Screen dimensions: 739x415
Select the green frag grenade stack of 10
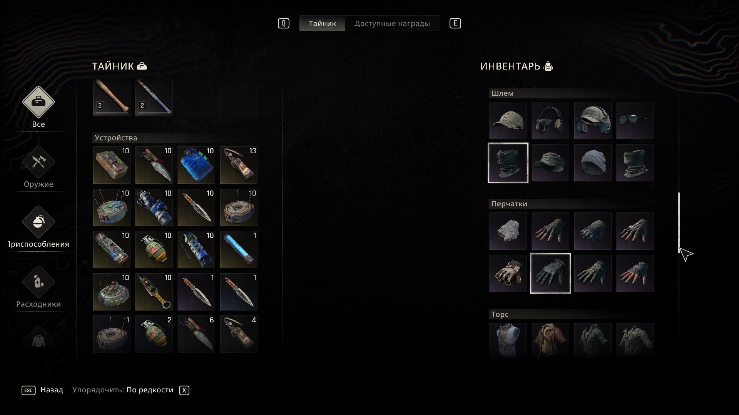pos(154,250)
